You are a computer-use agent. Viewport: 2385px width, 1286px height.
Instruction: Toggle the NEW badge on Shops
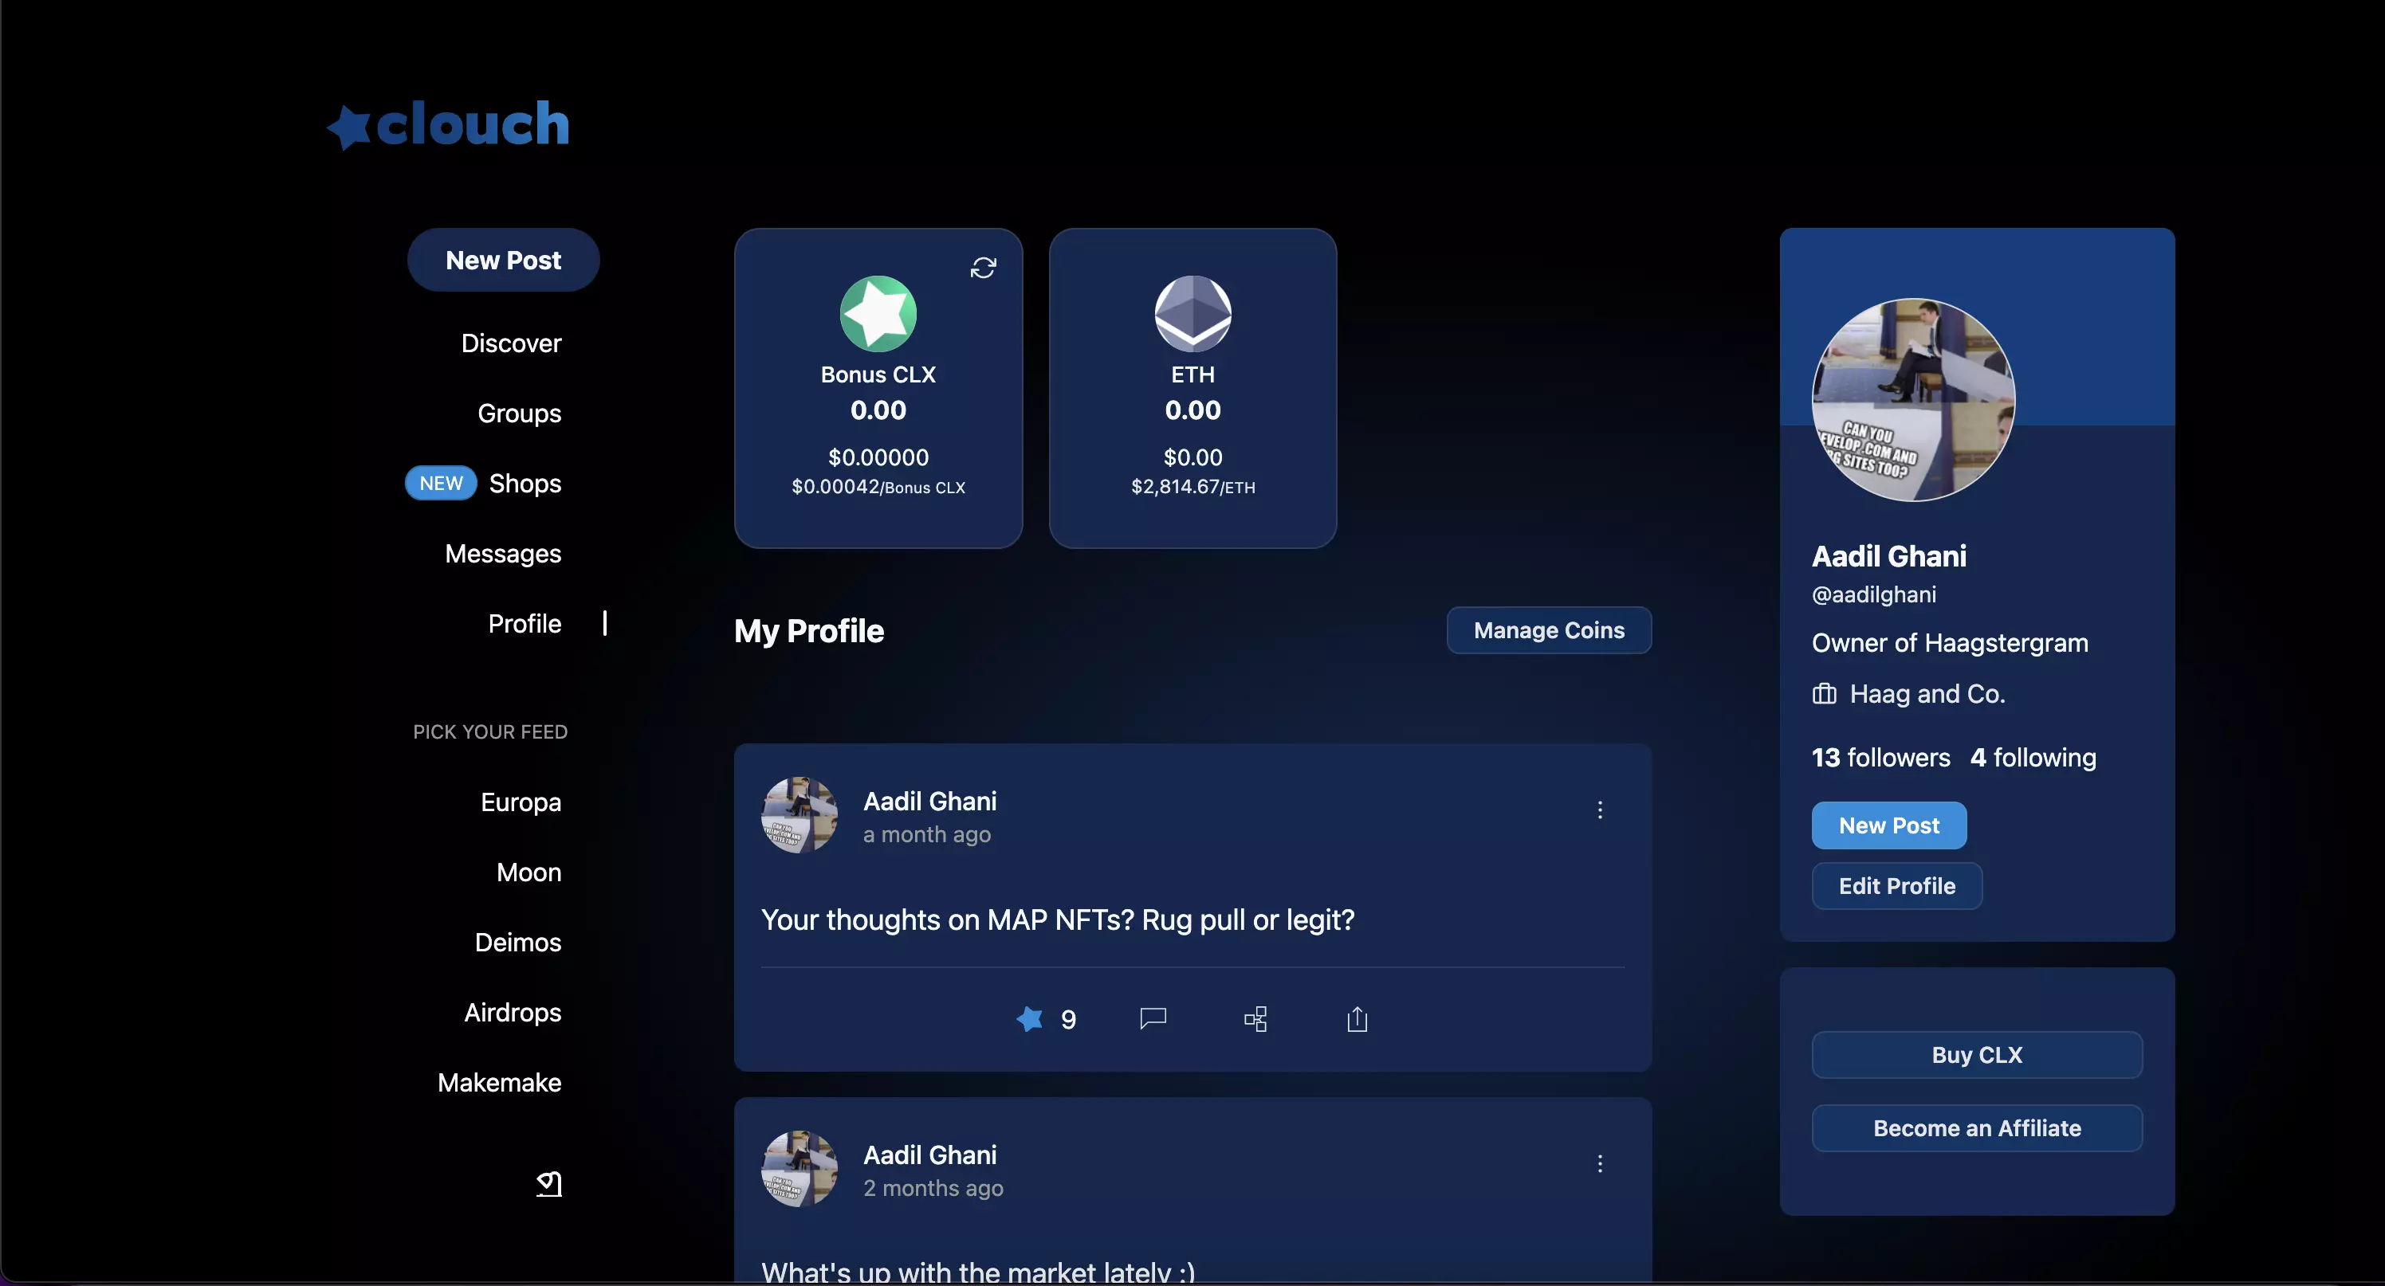(x=440, y=482)
